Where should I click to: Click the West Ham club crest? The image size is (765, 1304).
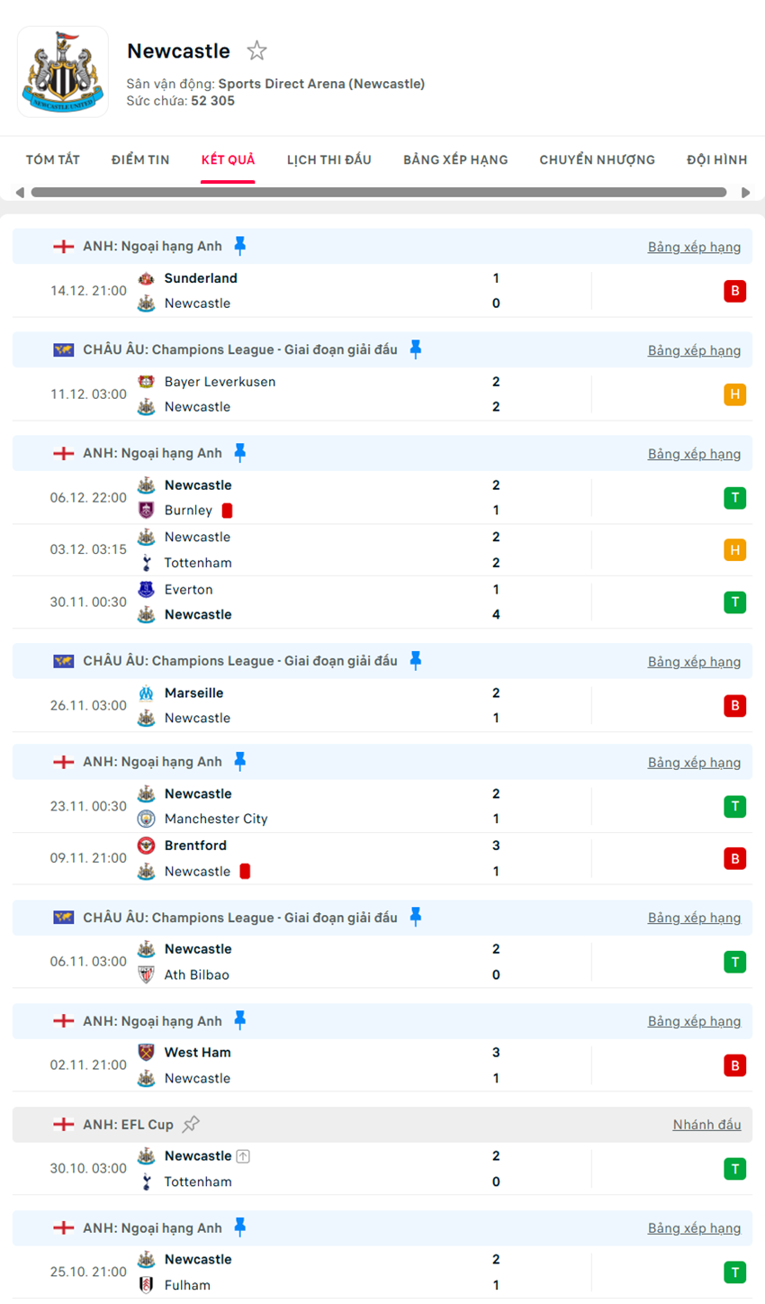[146, 1052]
